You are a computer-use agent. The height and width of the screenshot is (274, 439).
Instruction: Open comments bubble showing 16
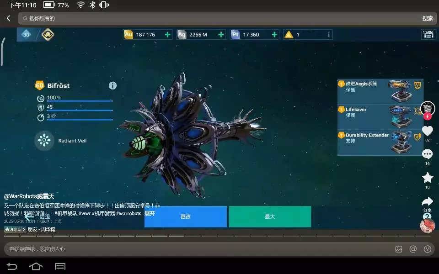pos(428,155)
